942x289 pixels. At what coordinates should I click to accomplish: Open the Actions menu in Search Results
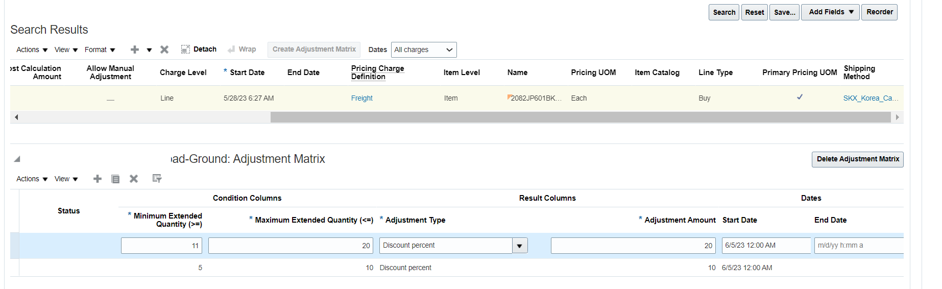(x=32, y=50)
